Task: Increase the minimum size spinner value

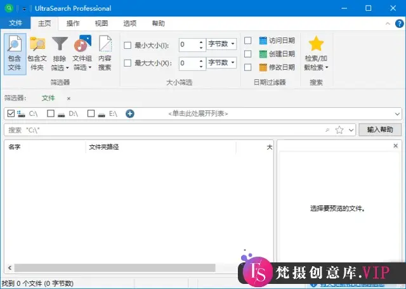Action: [201, 42]
